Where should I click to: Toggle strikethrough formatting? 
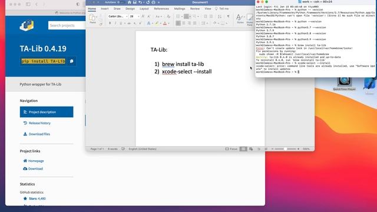click(x=129, y=24)
